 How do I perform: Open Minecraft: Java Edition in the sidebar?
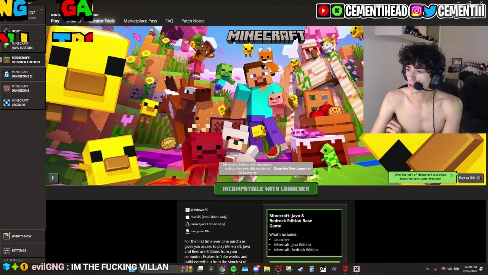(23, 45)
